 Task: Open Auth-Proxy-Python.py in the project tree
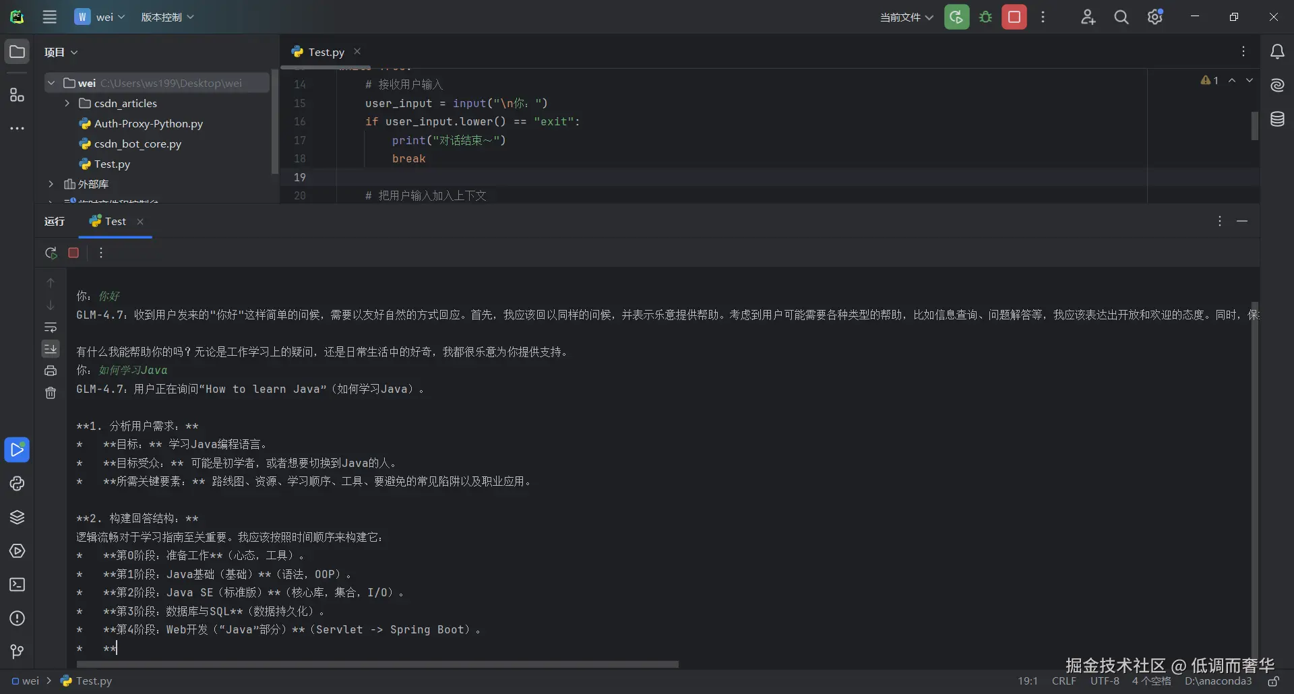pos(148,124)
